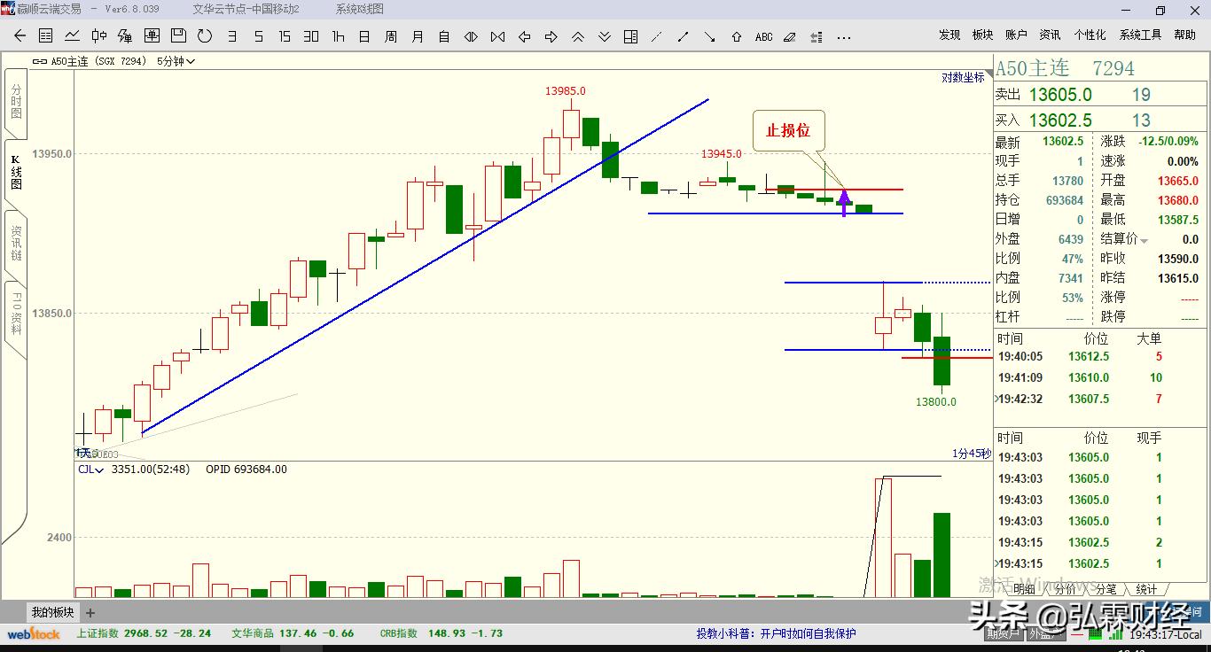The height and width of the screenshot is (652, 1211).
Task: Save layout with the floppy disk icon
Action: point(178,36)
